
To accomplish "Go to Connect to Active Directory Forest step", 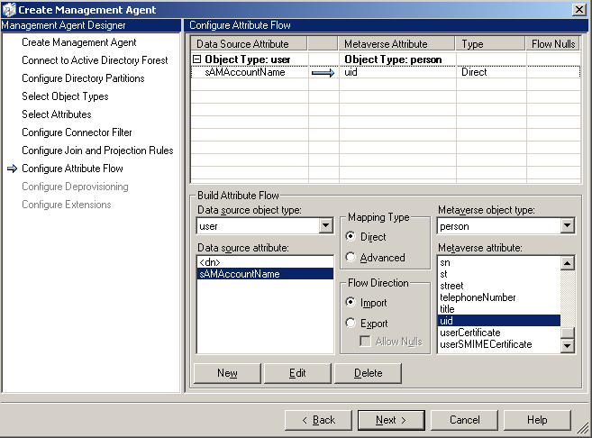I will point(95,60).
